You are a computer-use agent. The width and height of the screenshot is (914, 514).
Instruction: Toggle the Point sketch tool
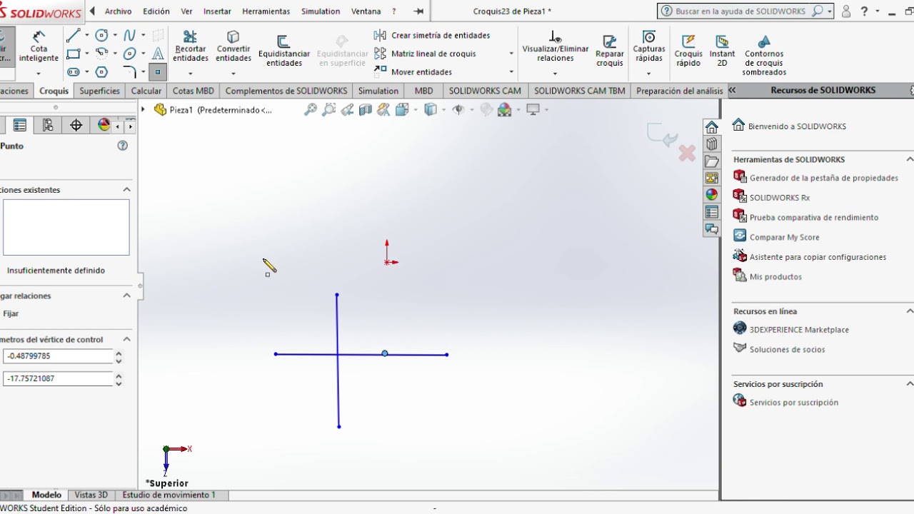pos(159,72)
